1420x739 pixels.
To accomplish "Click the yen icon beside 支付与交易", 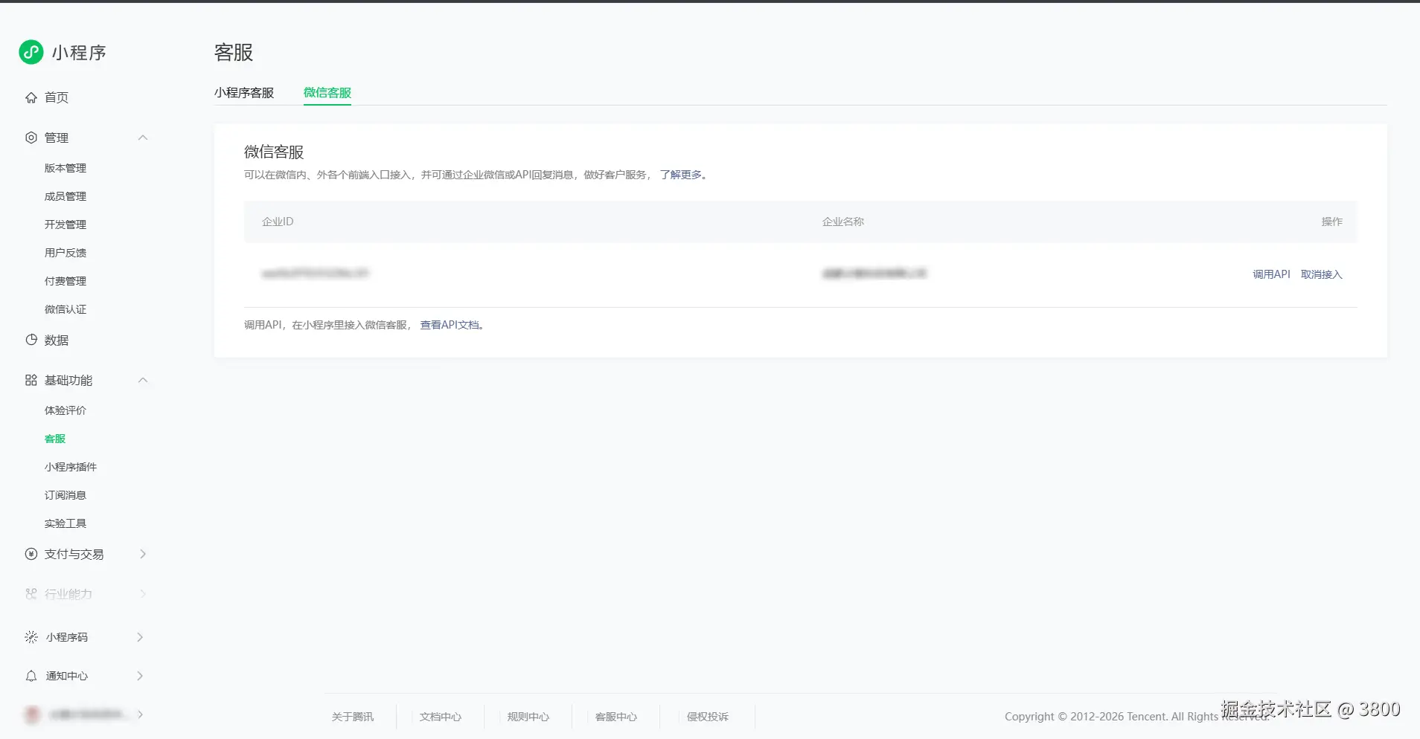I will point(31,554).
